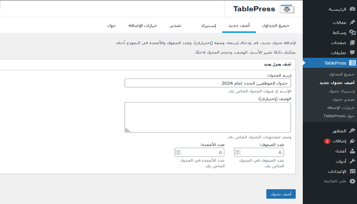Screen dimensions: 357x204
Task: Click the Dashboard (الرئيسية) gauge icon
Action: click(x=352, y=9)
